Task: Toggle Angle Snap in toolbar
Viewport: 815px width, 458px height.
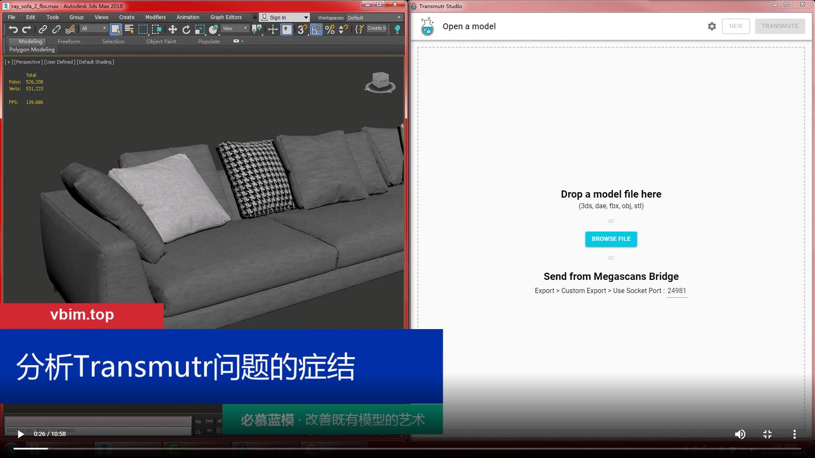Action: click(316, 29)
